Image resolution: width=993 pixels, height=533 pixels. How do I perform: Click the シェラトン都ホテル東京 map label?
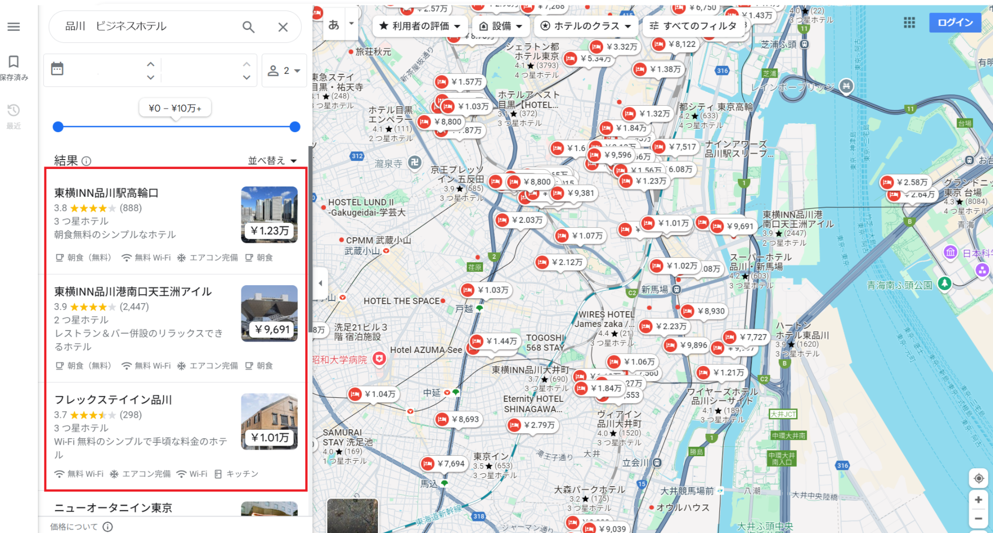[x=533, y=51]
